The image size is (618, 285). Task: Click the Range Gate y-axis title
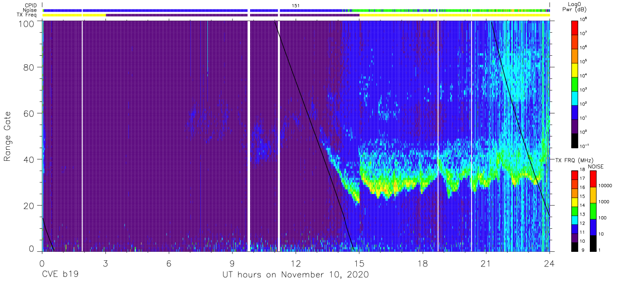click(x=8, y=136)
